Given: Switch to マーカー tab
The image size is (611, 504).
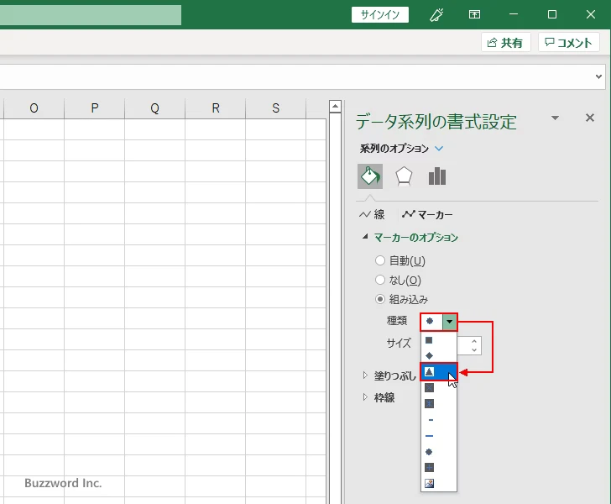Looking at the screenshot, I should click(427, 214).
